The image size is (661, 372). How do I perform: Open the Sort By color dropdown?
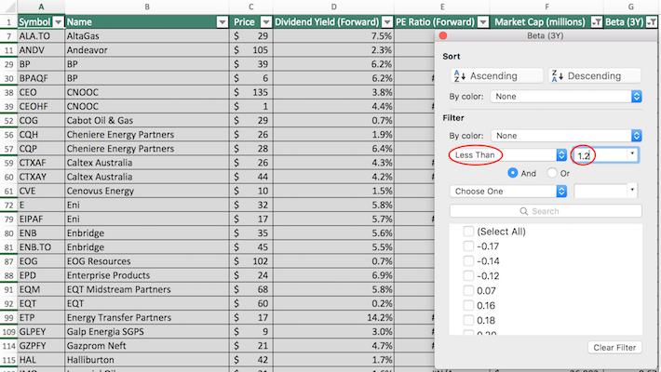[x=567, y=96]
